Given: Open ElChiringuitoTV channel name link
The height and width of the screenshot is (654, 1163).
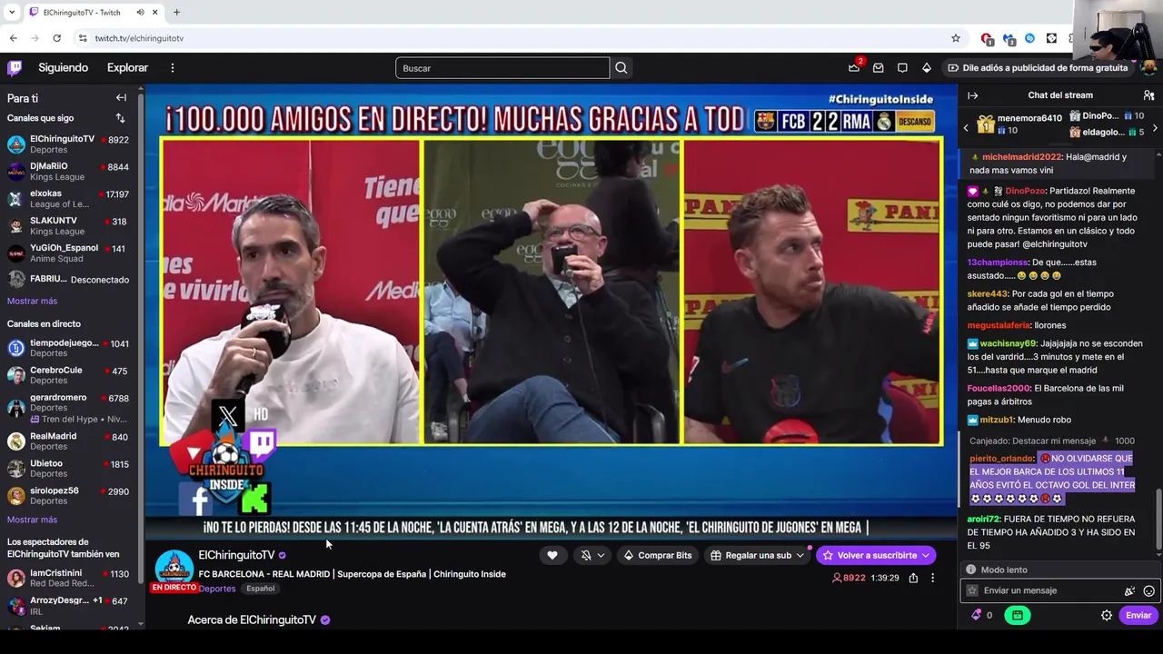Looking at the screenshot, I should (236, 555).
